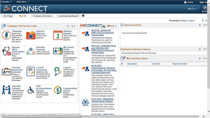
Task: Open Announcements pagelet options gear dropdown
Action: [x=205, y=25]
